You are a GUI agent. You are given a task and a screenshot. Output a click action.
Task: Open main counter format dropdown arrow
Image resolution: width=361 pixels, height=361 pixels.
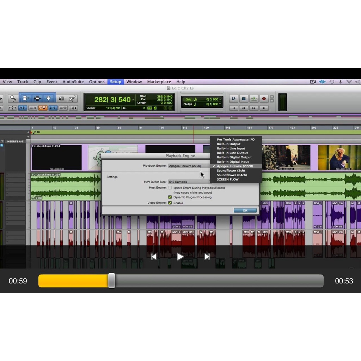133,99
